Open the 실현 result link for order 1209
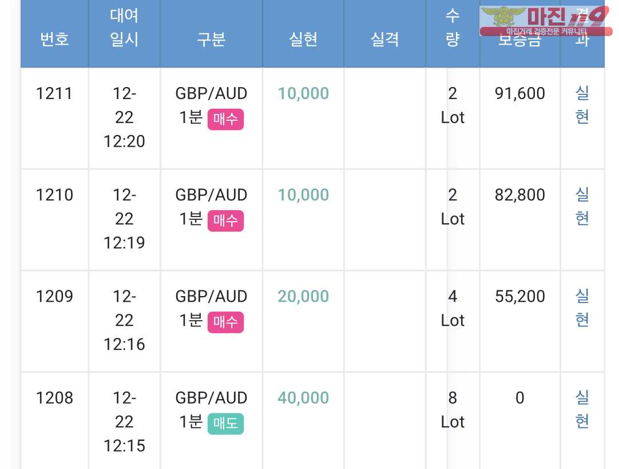The height and width of the screenshot is (469, 619). (582, 308)
